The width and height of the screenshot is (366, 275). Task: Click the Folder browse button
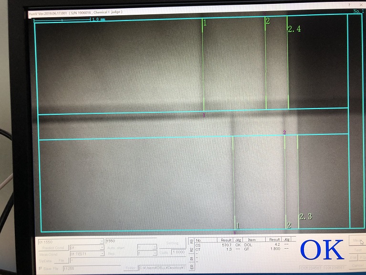coord(130,268)
